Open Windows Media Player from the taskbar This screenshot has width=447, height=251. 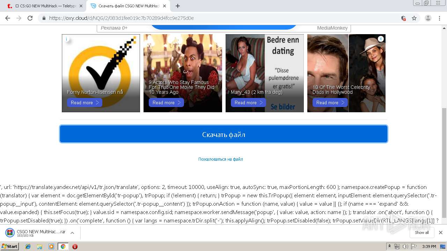point(51,246)
